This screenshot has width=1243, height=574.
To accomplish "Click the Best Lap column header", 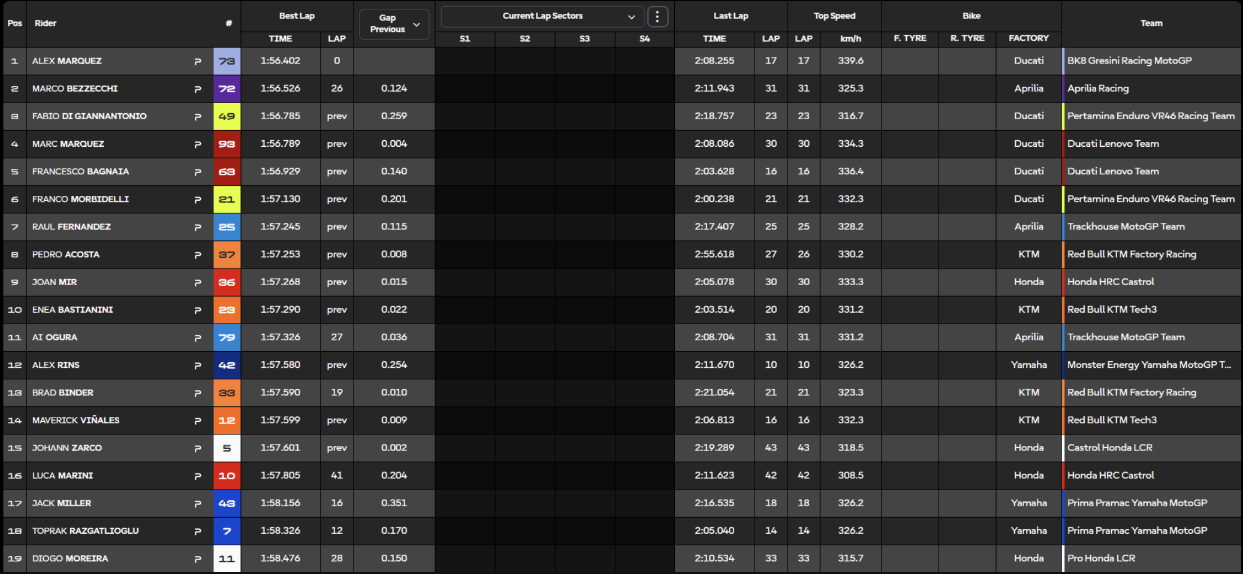I will (297, 16).
